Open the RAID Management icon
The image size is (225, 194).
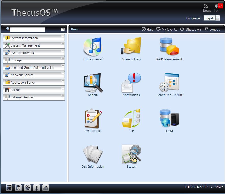[169, 46]
